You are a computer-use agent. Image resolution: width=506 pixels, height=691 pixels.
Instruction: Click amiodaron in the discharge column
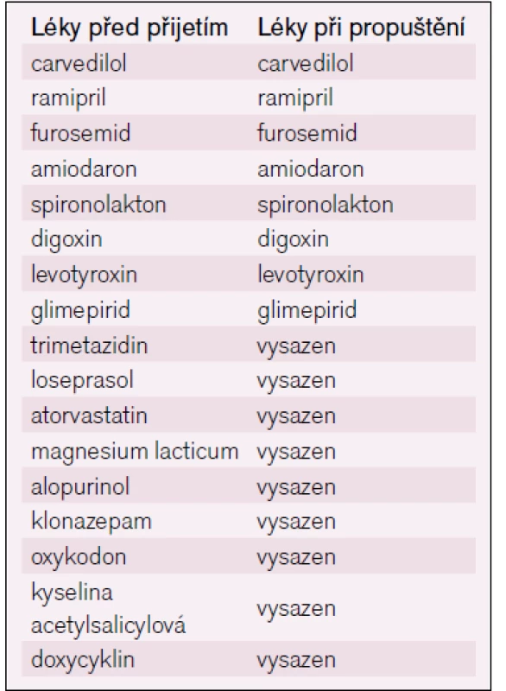coord(311,169)
